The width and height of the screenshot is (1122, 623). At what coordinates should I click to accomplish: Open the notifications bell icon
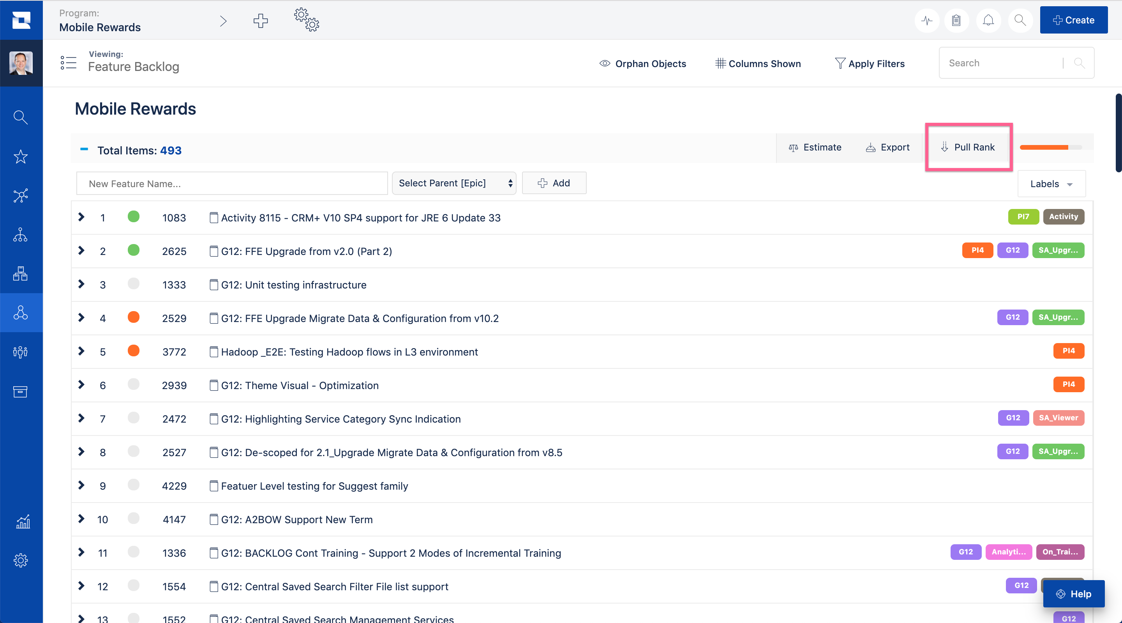pos(988,21)
